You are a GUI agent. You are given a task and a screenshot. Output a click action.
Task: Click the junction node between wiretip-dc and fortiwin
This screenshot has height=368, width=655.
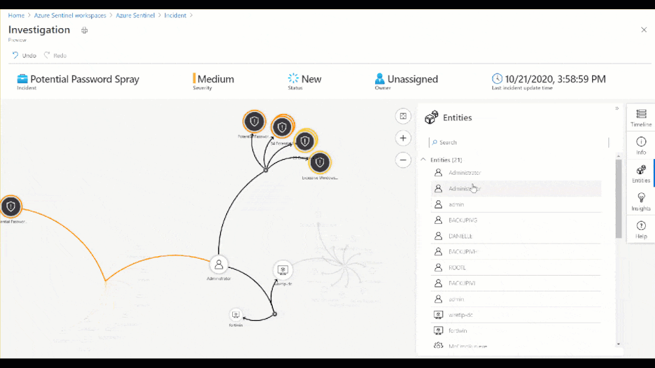tap(275, 314)
